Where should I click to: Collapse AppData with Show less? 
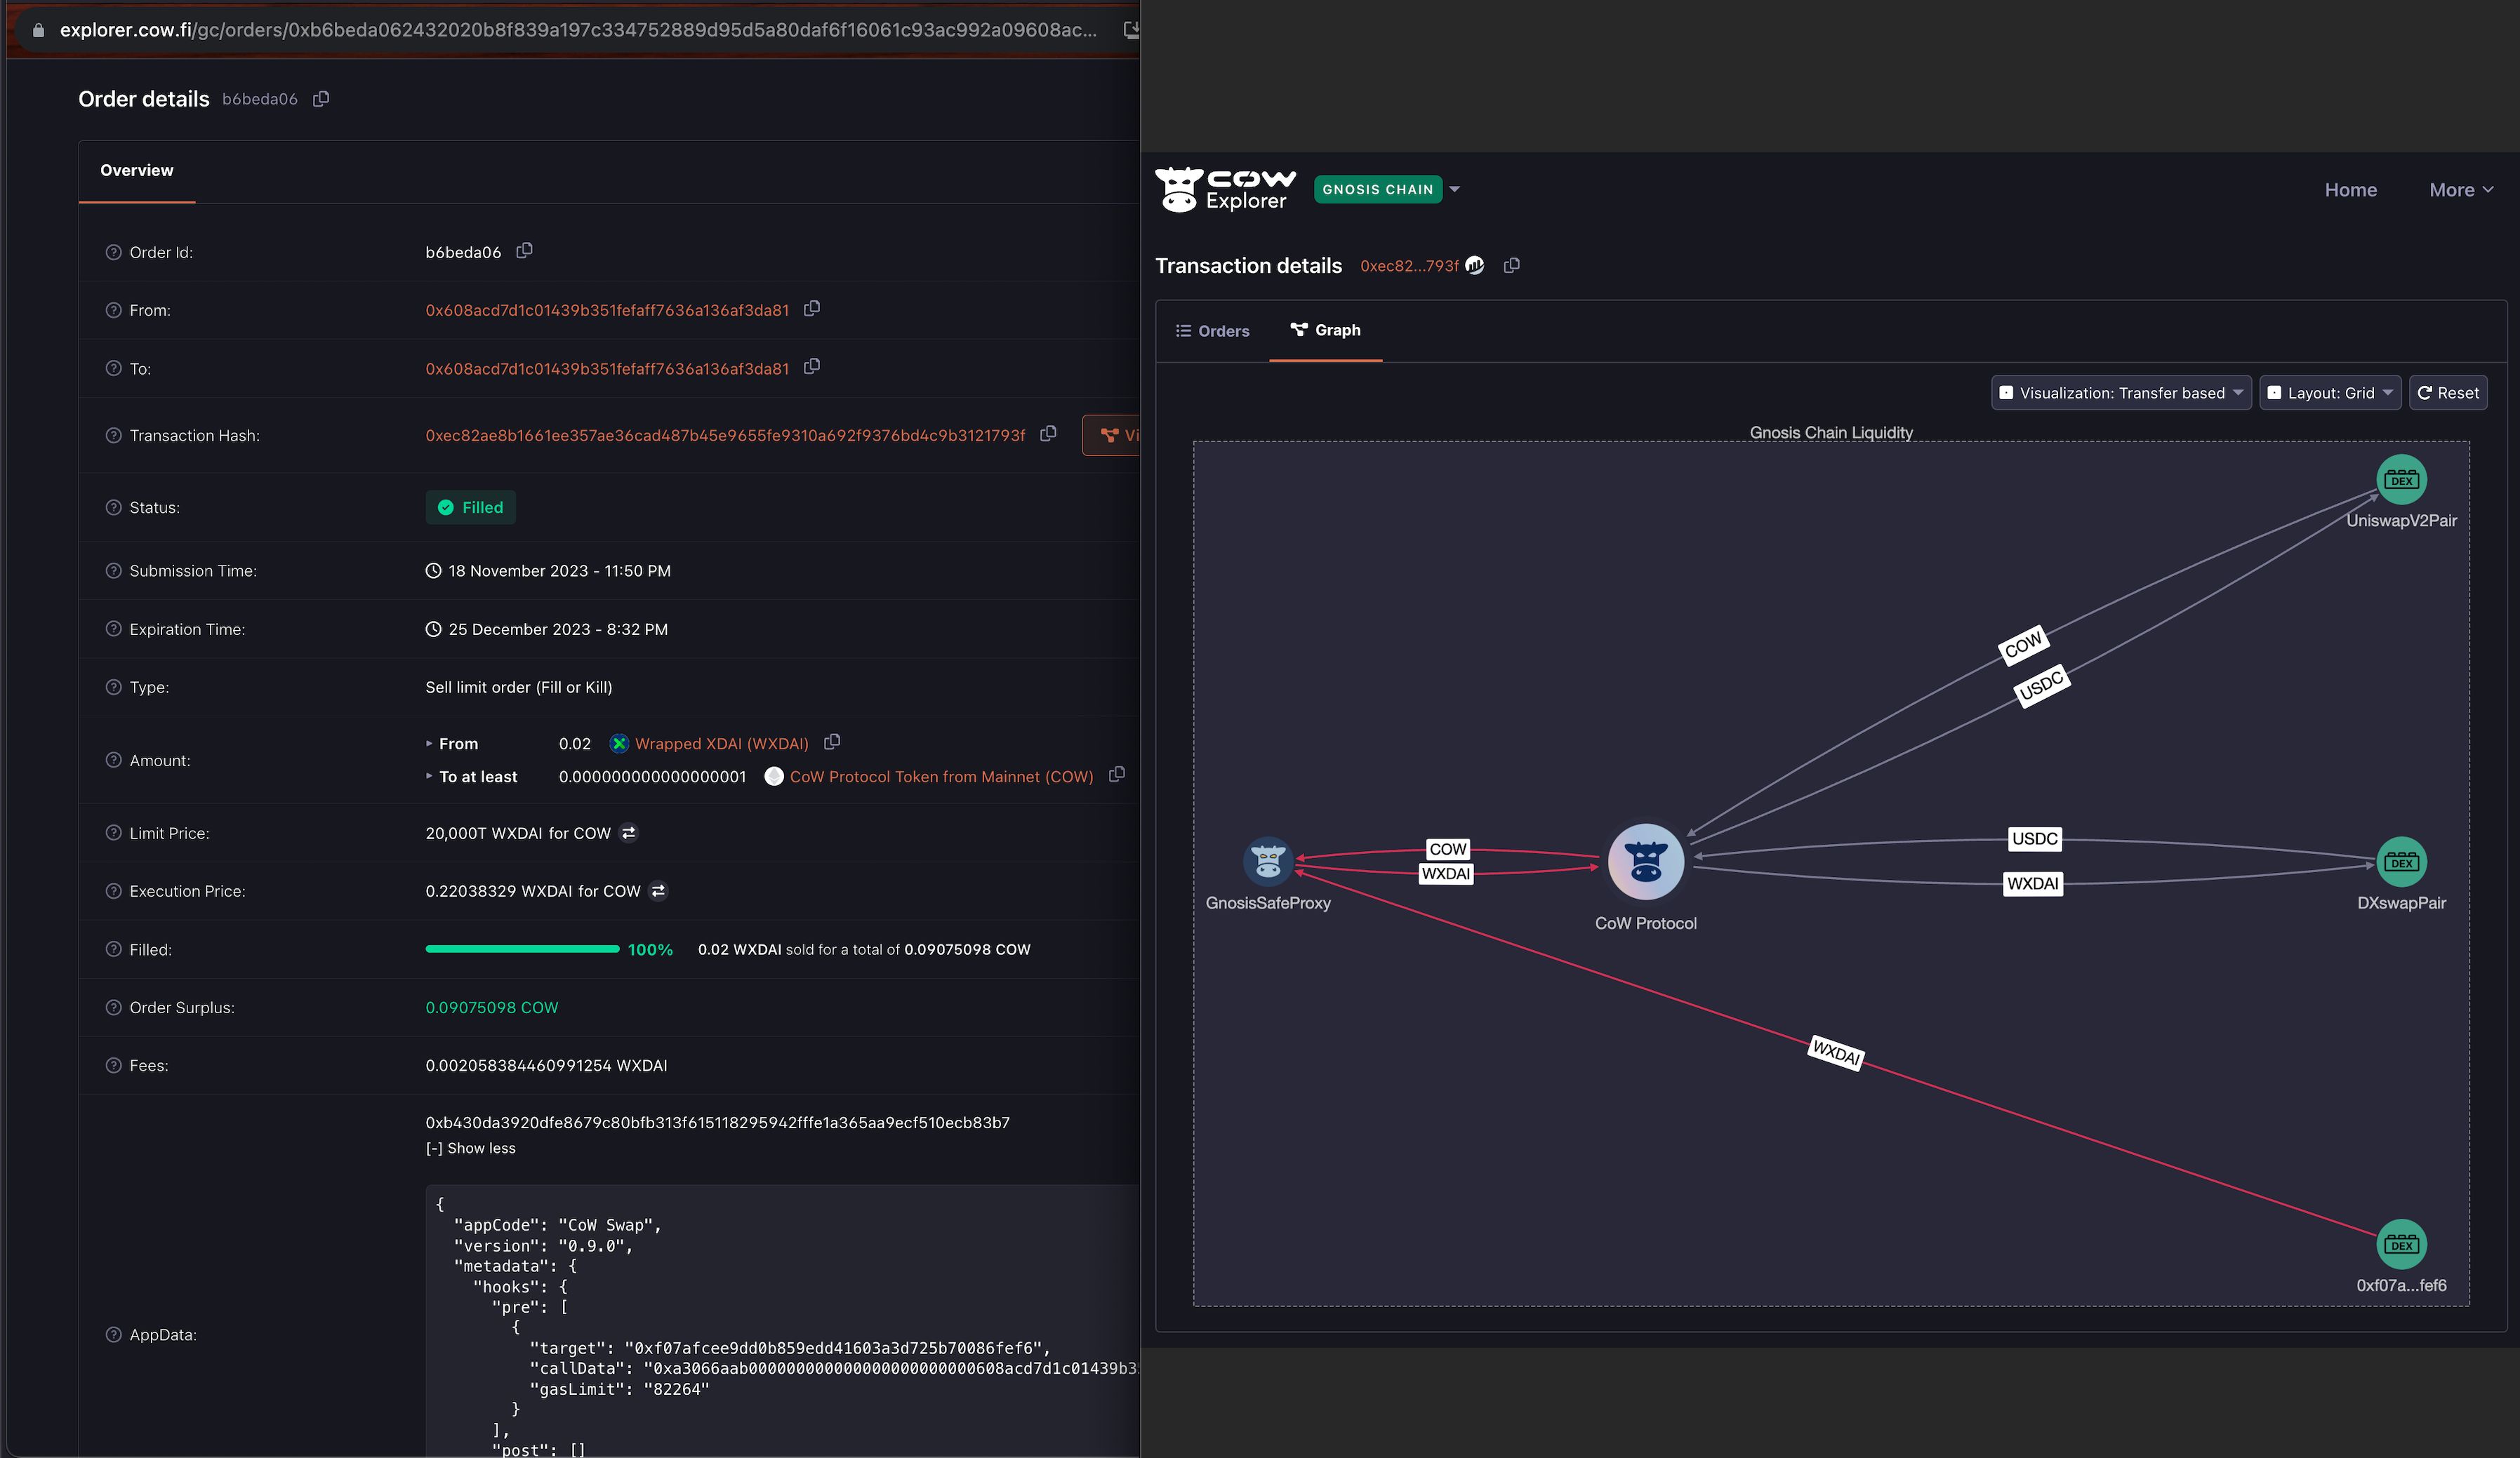[471, 1148]
